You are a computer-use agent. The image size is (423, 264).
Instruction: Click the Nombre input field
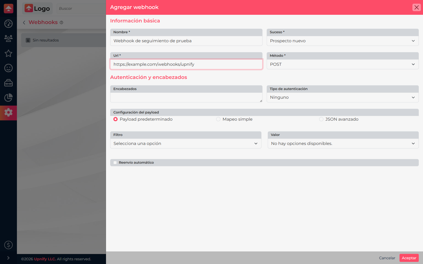click(186, 41)
